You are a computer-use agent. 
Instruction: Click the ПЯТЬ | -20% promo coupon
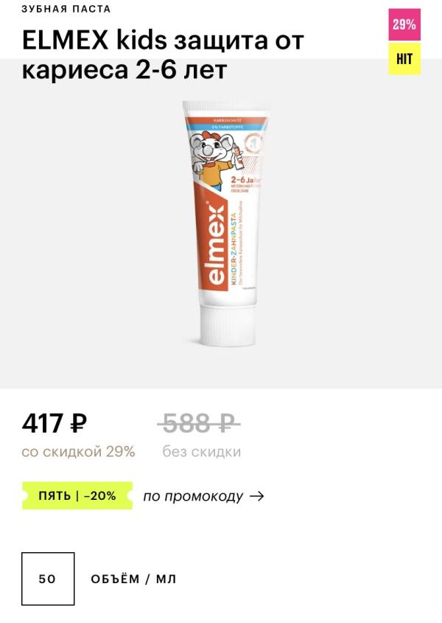tap(77, 496)
